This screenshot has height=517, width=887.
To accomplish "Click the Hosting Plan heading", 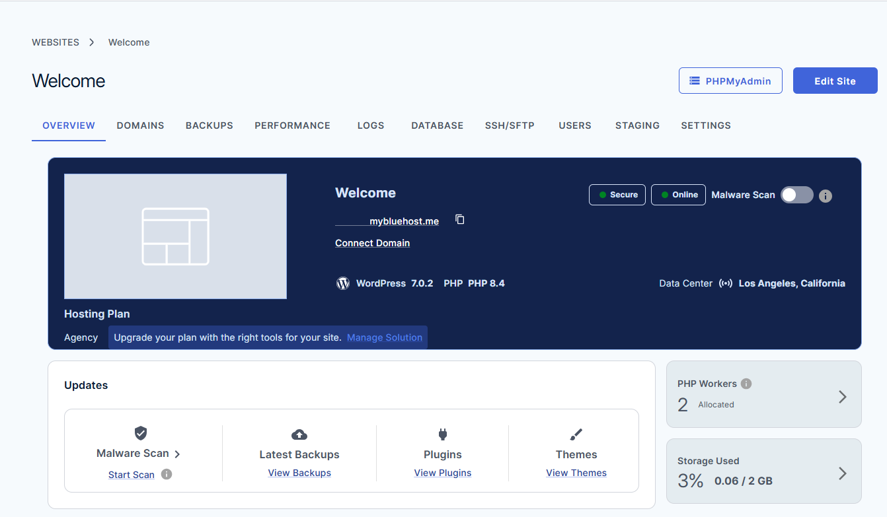I will 97,314.
